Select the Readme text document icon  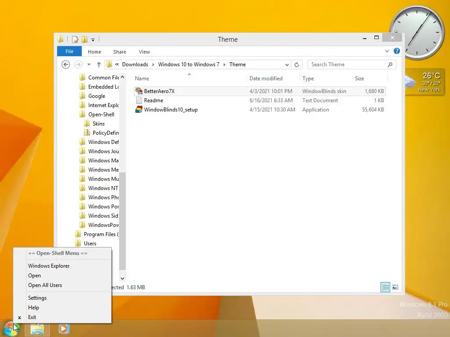click(139, 100)
